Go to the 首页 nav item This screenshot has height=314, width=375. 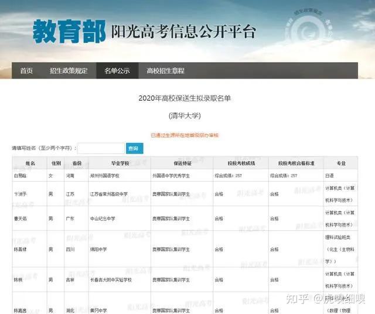pos(26,70)
